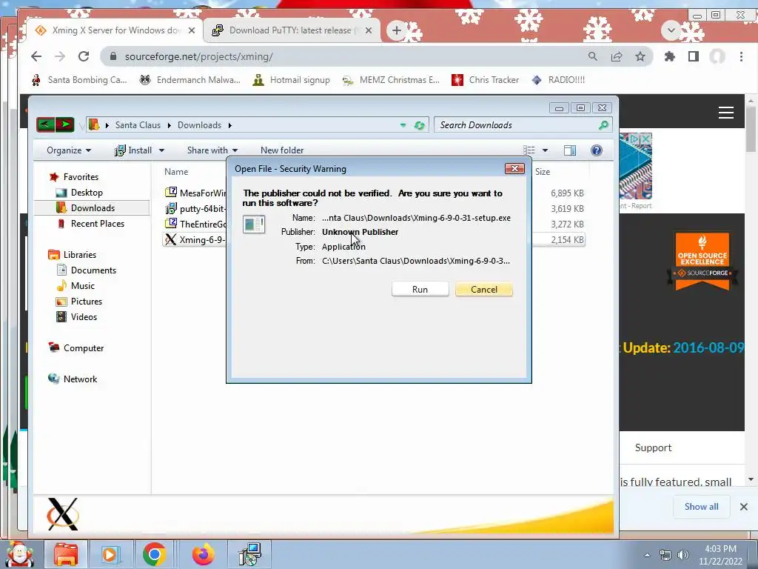
Task: Click the zoom magnifier icon in address bar
Action: [x=593, y=56]
